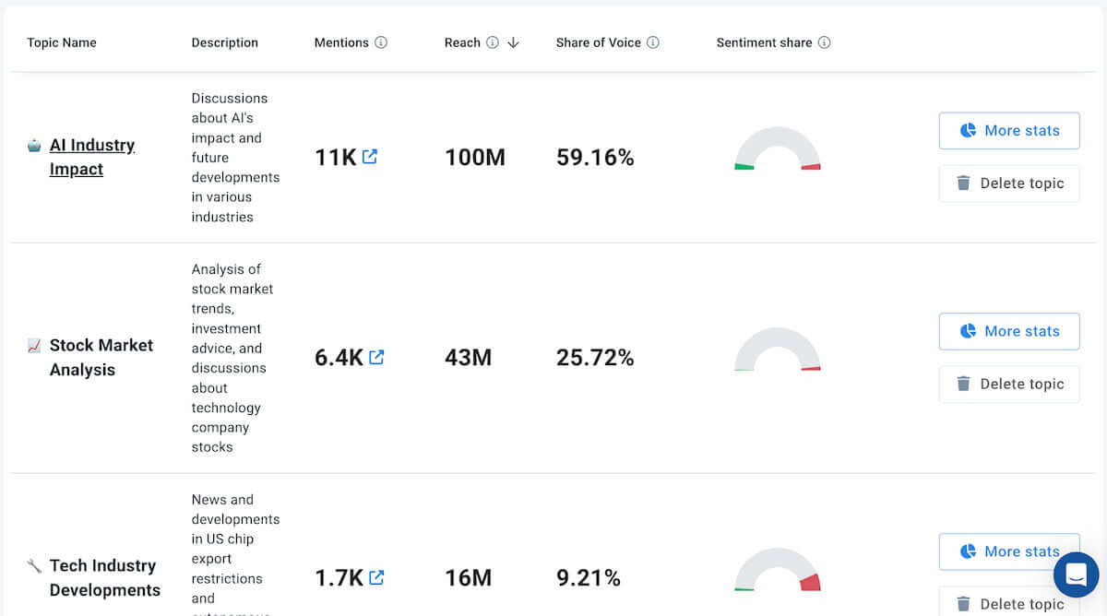Click the info icon next to Mentions header

[x=382, y=42]
